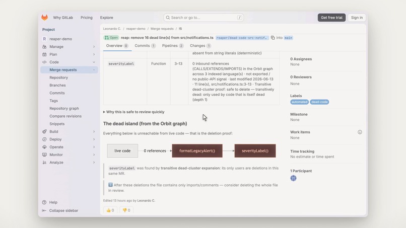Give a thumbs down reaction
This screenshot has height=228, width=406.
pos(126,210)
